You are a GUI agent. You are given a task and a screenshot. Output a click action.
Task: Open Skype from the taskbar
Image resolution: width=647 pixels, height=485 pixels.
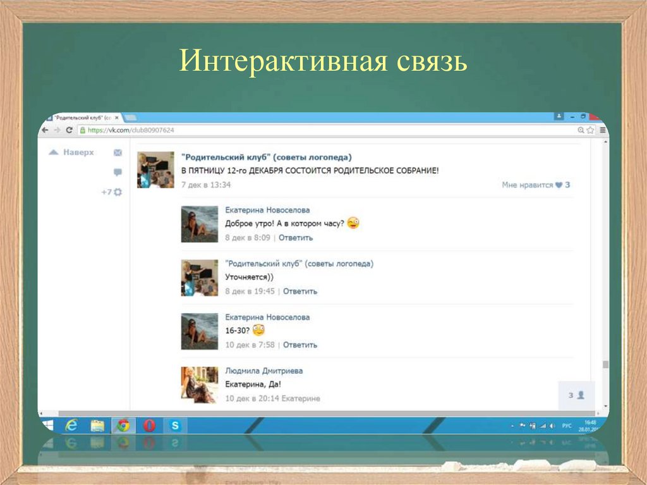tap(174, 426)
